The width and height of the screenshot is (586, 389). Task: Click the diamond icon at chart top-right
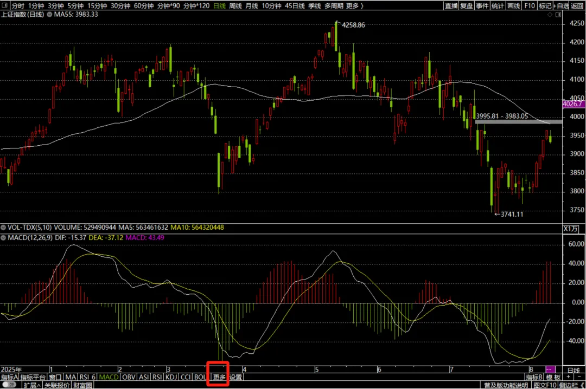550,15
